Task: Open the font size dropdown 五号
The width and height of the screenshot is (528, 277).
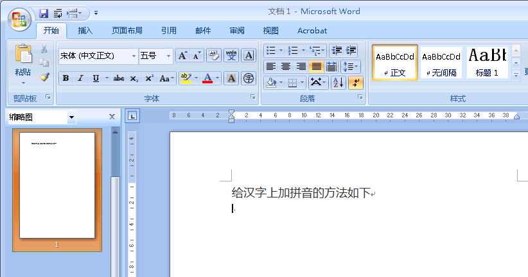Action: [x=168, y=56]
